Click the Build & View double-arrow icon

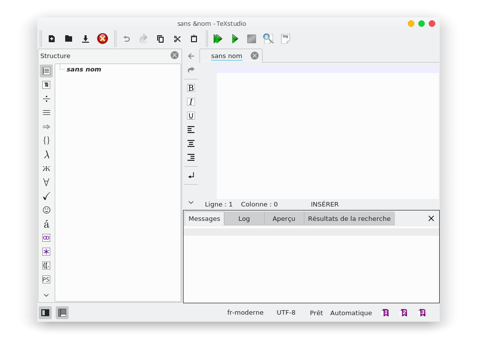217,39
